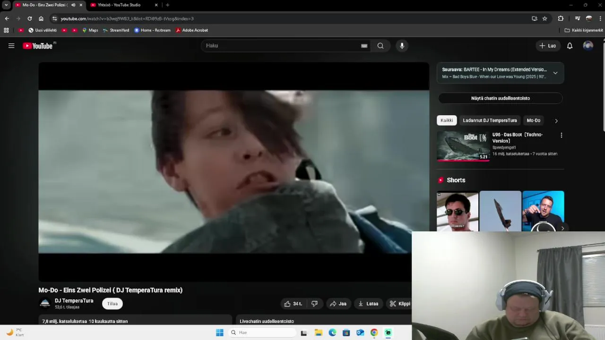
Task: Open Chrome three-dot menu
Action: pos(600,18)
